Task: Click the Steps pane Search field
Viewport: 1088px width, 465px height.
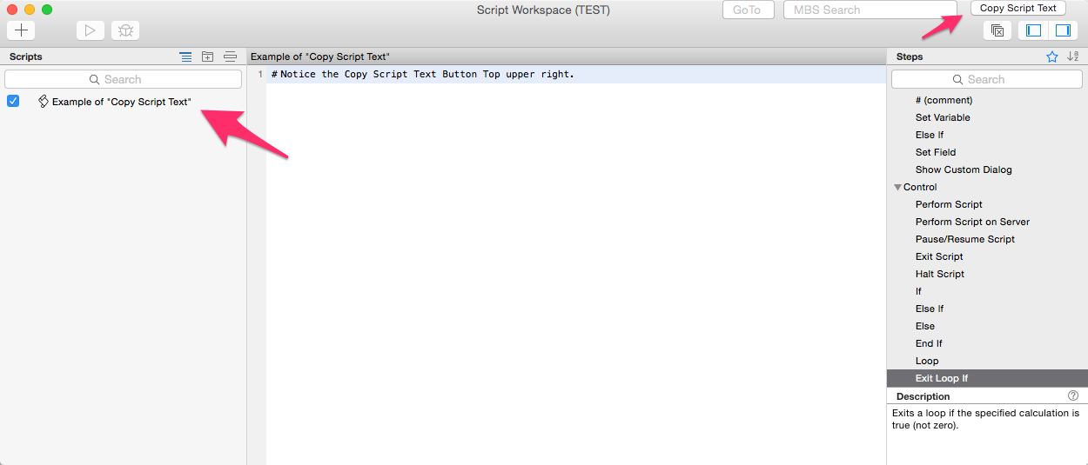Action: 987,79
